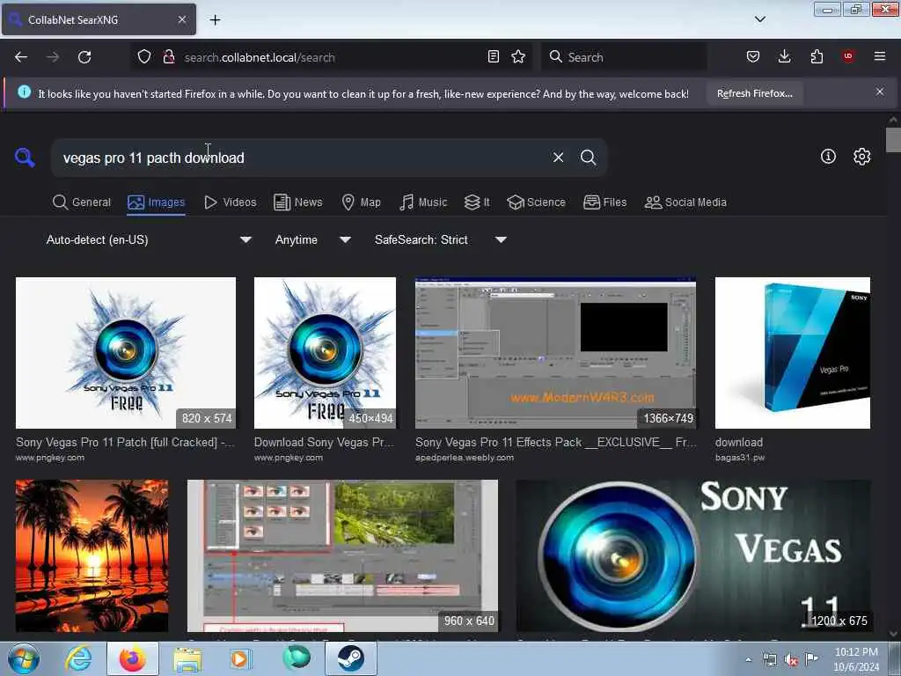Open Windows Explorer folder in taskbar
901x676 pixels.
(187, 658)
